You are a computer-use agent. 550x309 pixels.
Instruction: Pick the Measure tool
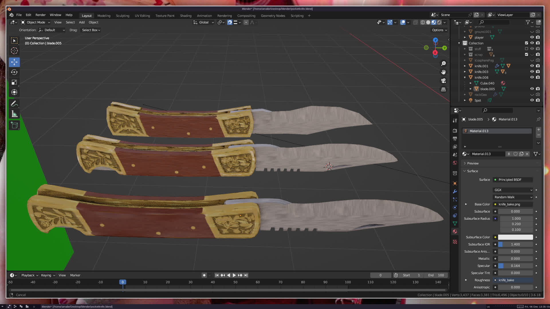tap(14, 114)
